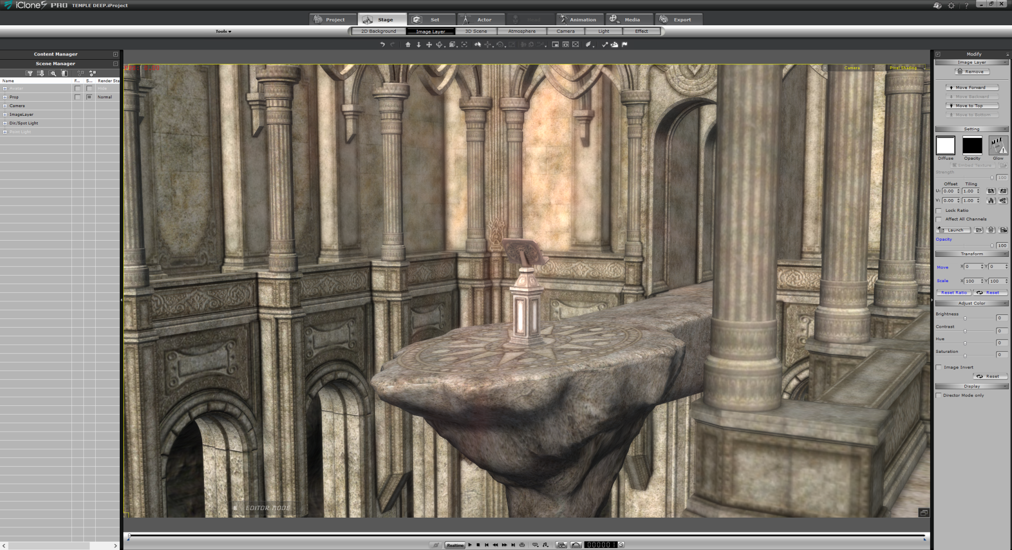Click the picture-in-picture preview window icon

[555, 44]
